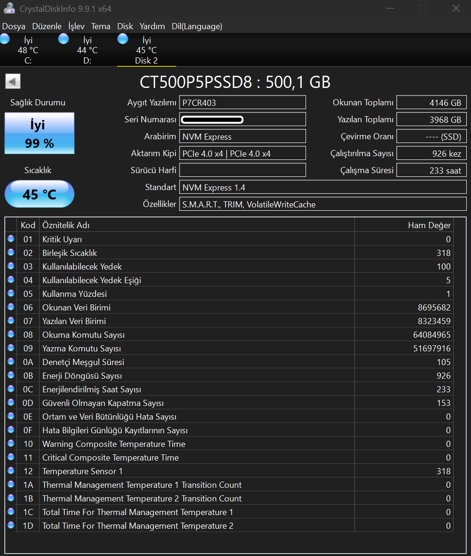This screenshot has height=556, width=471.
Task: Click status orb for Critical Composite Temperature Time
Action: point(11,457)
